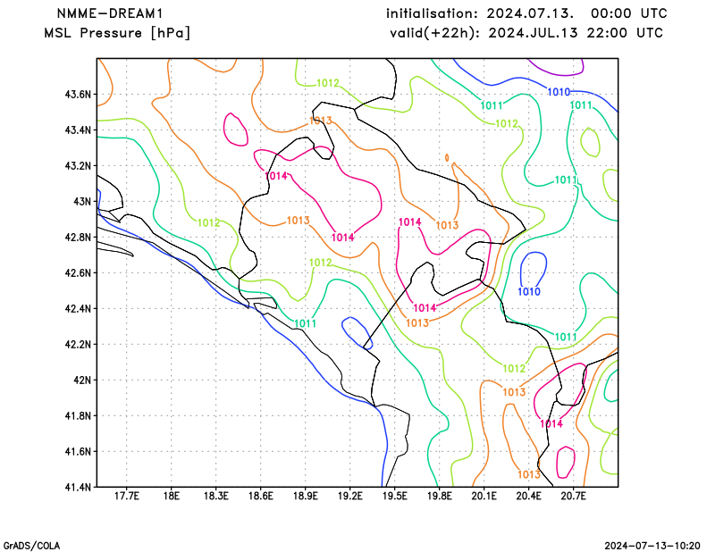This screenshot has width=715, height=552.
Task: Select the 42.2N latitude axis label
Action: click(79, 345)
